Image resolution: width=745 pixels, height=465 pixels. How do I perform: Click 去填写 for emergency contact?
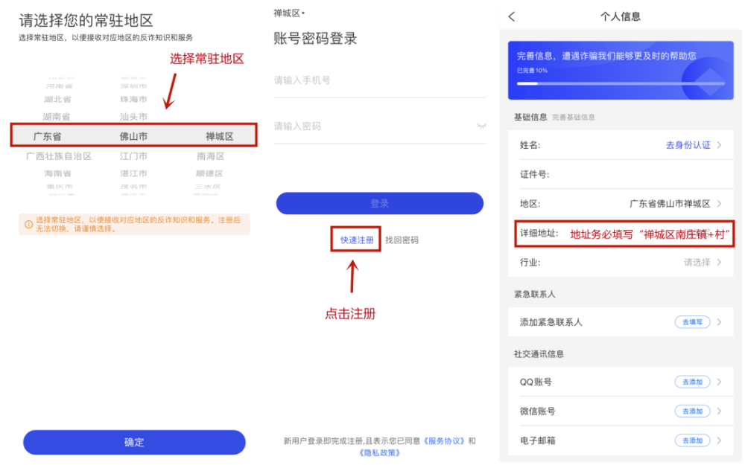coord(692,322)
